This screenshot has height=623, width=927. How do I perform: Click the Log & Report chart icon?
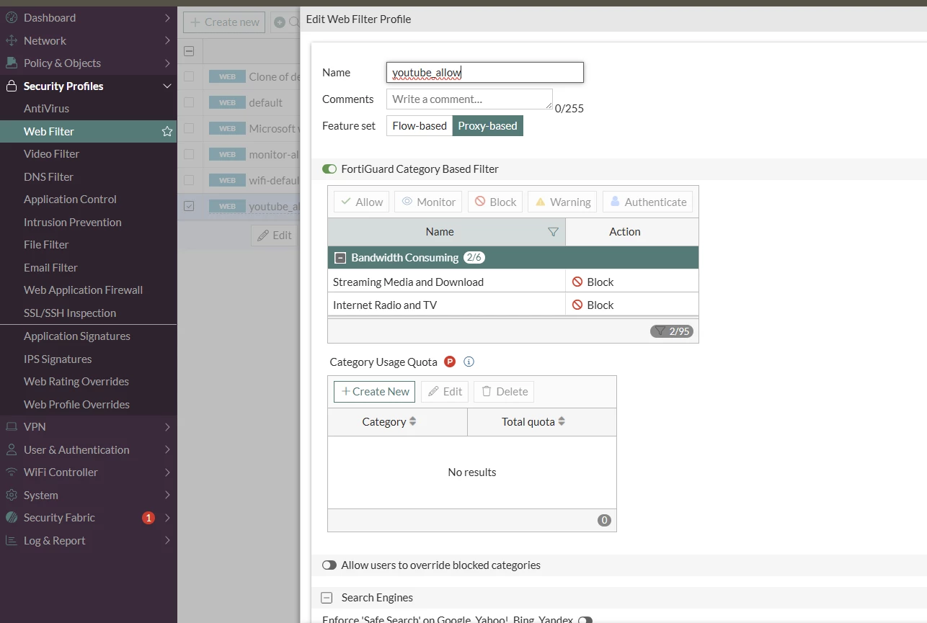(x=11, y=540)
